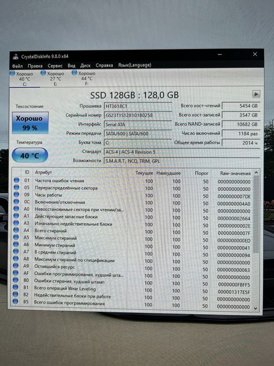274x366 pixels.
Task: Click power-on count value 1184 раз
Action: point(241,133)
